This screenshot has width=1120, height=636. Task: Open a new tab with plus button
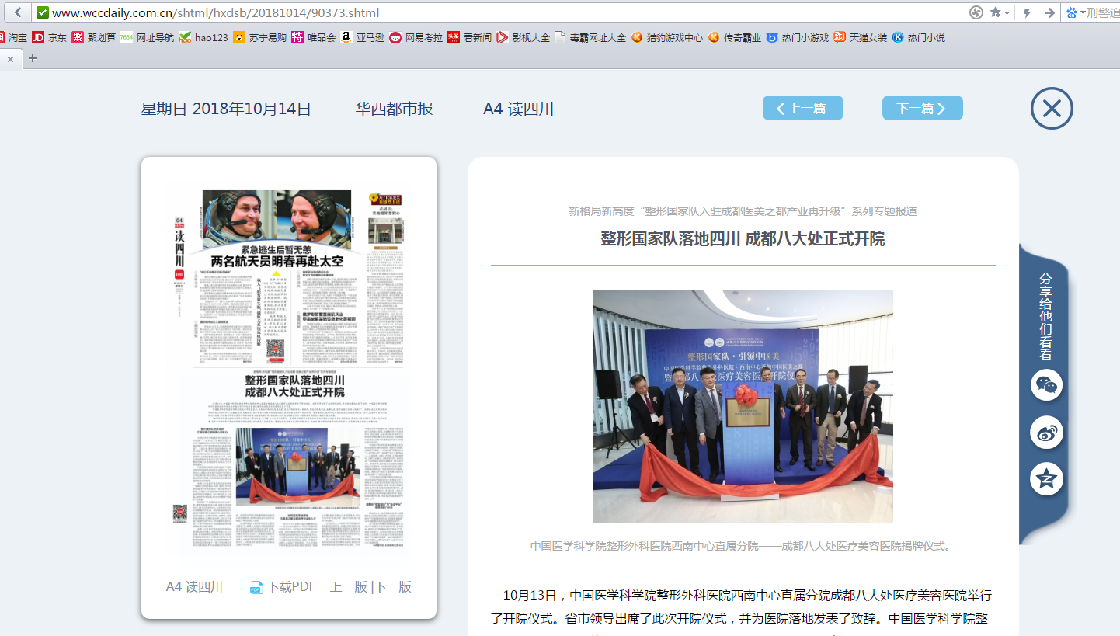33,58
